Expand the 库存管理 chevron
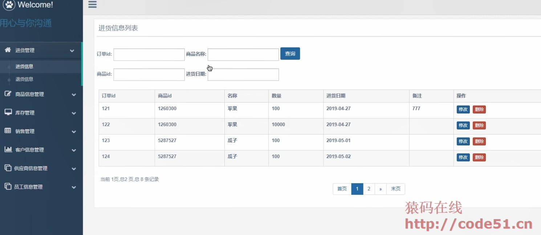Image resolution: width=541 pixels, height=235 pixels. (x=74, y=113)
